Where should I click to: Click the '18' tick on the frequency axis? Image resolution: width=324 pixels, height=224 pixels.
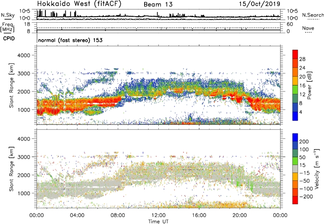pos(27,24)
